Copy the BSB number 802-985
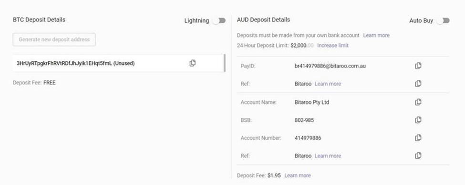Image resolution: width=465 pixels, height=185 pixels. (418, 120)
